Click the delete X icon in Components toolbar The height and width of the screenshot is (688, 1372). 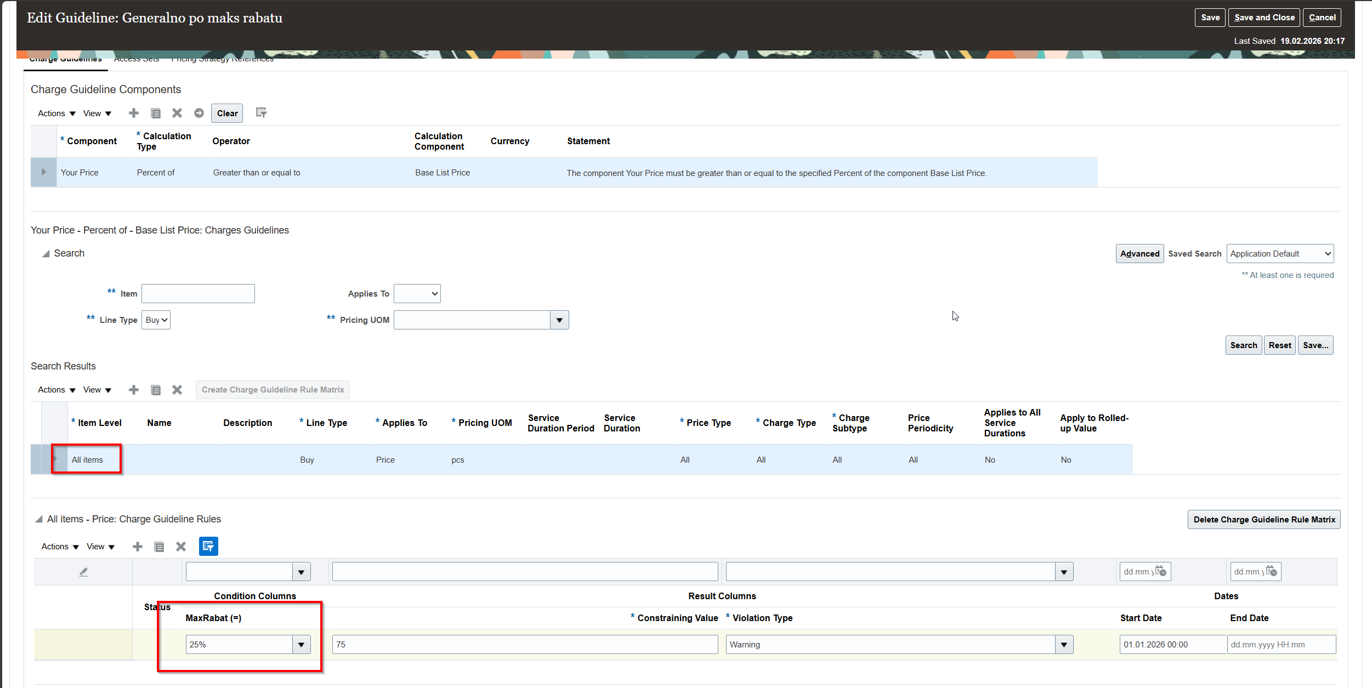pos(177,113)
